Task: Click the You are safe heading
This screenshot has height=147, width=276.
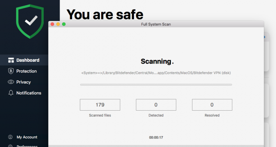Action: 105,14
